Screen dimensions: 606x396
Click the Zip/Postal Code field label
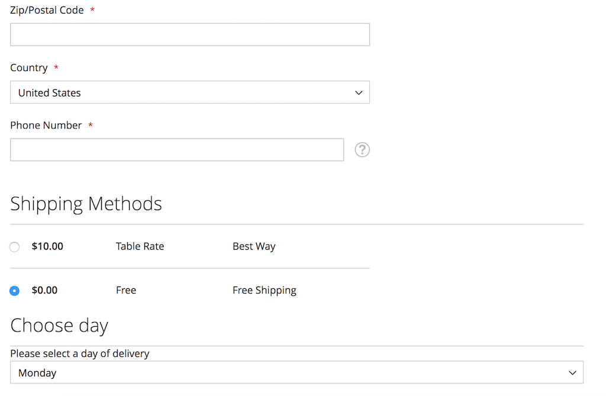point(47,10)
